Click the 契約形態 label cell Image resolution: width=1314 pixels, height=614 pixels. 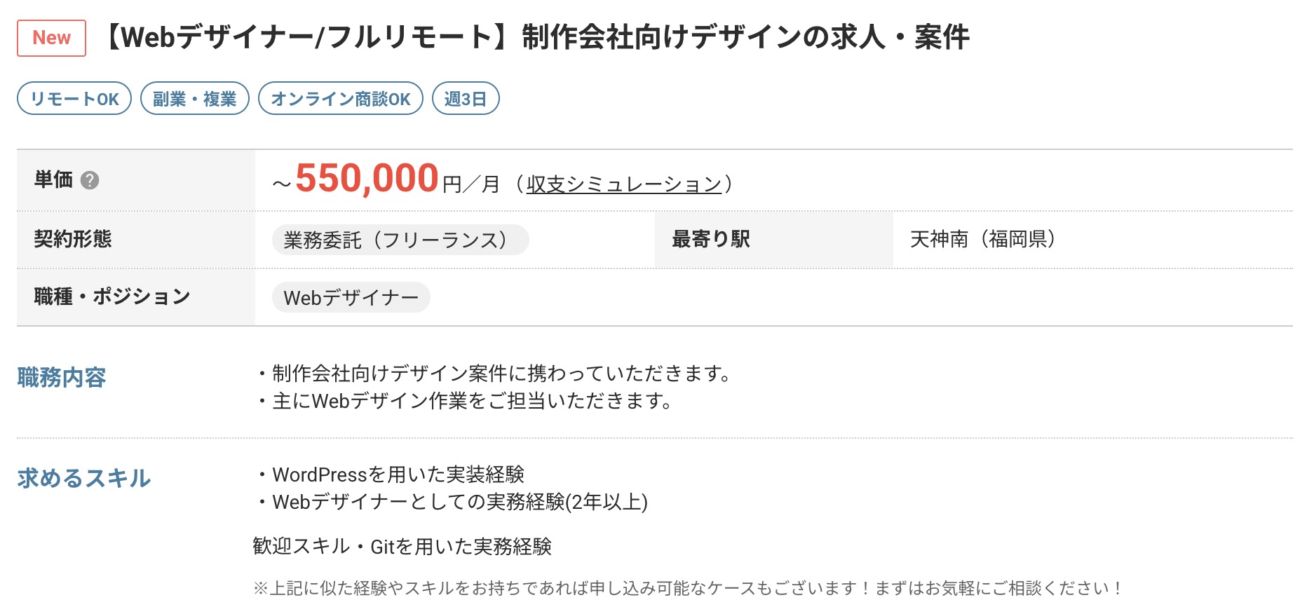pyautogui.click(x=136, y=240)
